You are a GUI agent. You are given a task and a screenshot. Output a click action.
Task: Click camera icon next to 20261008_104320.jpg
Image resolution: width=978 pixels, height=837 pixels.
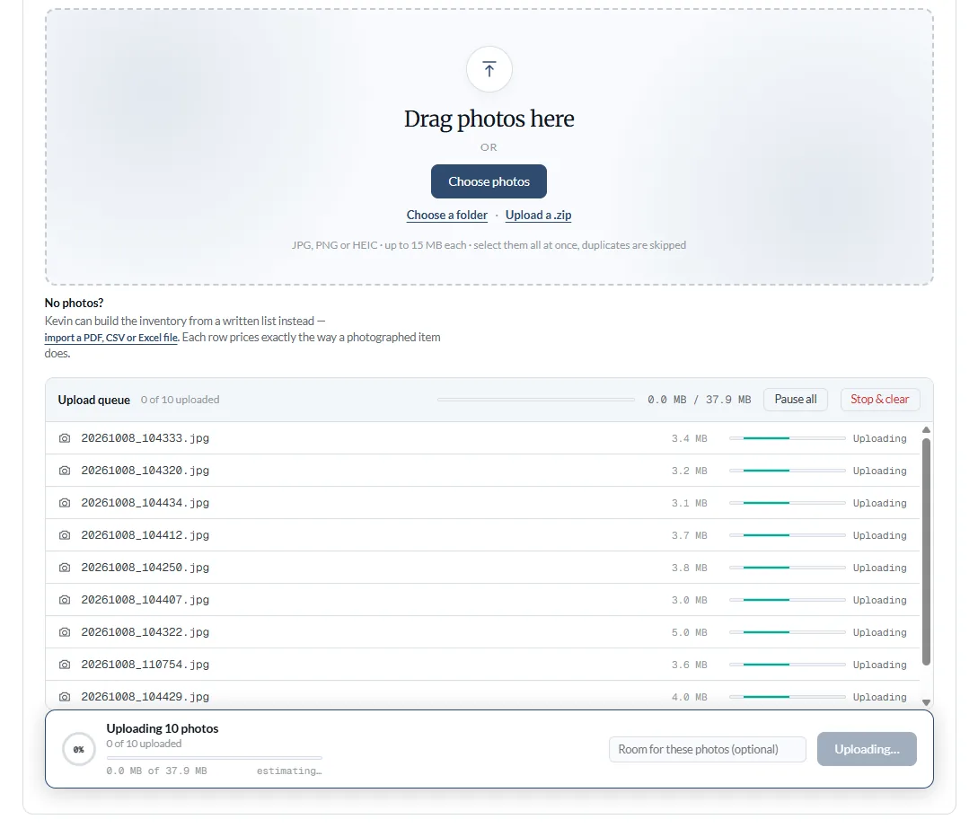point(65,471)
